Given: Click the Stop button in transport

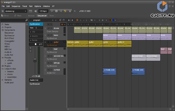Looking at the screenshot, I should coord(56,11).
